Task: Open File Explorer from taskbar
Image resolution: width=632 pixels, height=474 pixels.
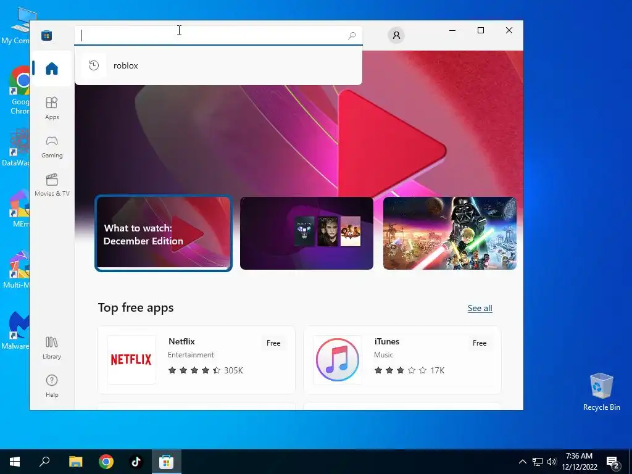Action: click(75, 462)
